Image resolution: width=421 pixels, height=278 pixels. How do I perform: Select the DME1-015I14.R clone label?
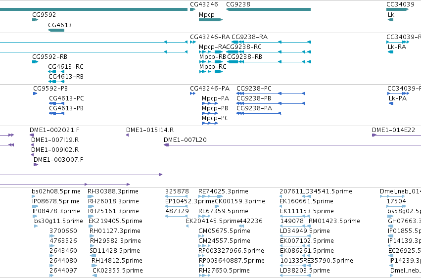(150, 130)
